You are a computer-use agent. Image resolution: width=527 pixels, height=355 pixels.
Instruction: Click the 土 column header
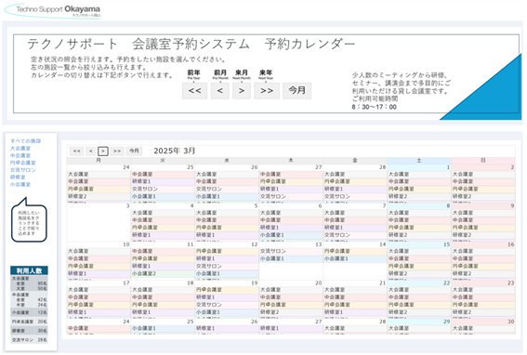pos(419,161)
